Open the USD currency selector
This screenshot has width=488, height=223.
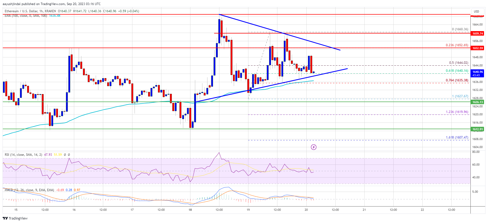point(476,11)
